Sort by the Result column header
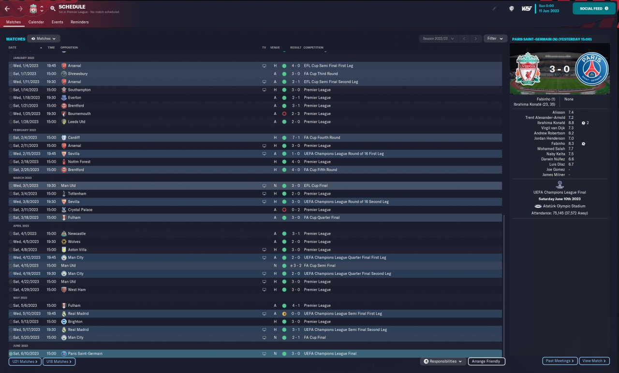 coord(295,48)
